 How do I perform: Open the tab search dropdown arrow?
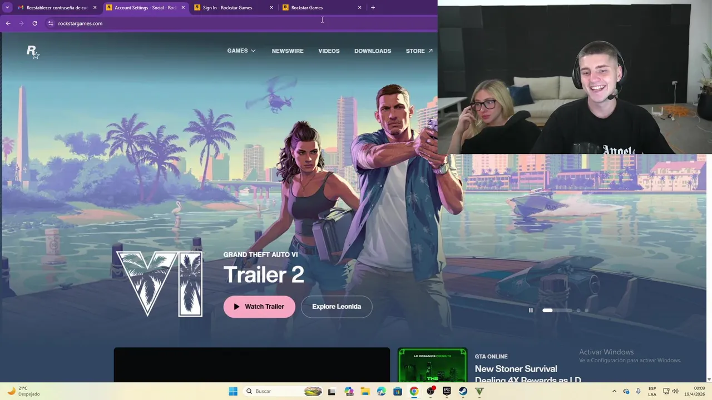[7, 8]
